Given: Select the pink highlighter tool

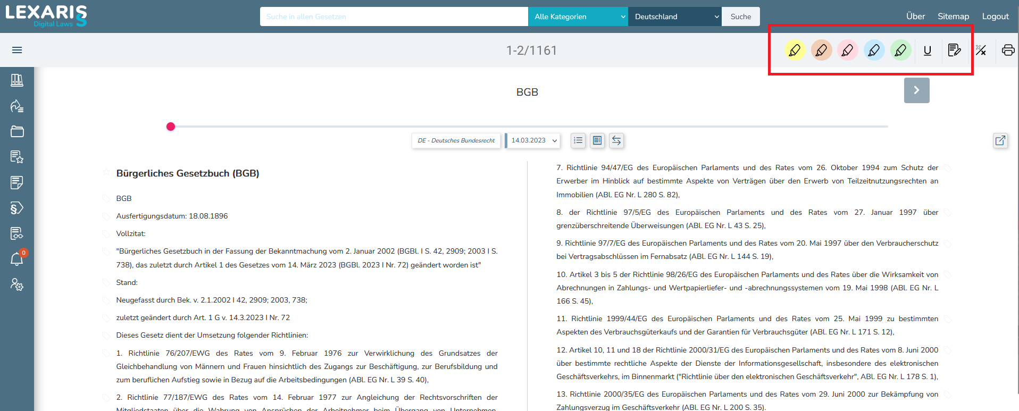Looking at the screenshot, I should click(x=848, y=50).
